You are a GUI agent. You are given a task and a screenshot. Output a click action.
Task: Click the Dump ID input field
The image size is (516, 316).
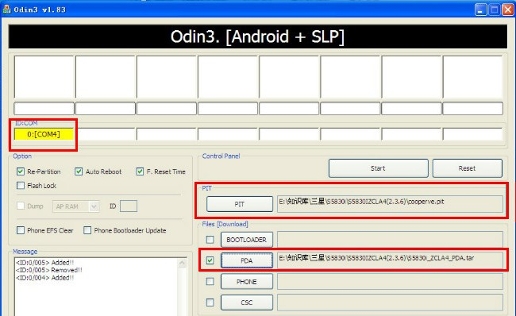[x=129, y=206]
